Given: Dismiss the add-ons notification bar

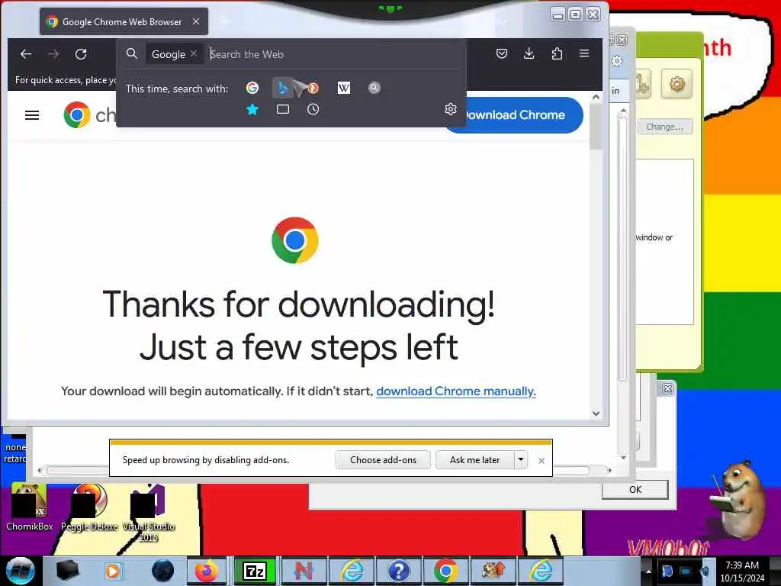Looking at the screenshot, I should (541, 460).
